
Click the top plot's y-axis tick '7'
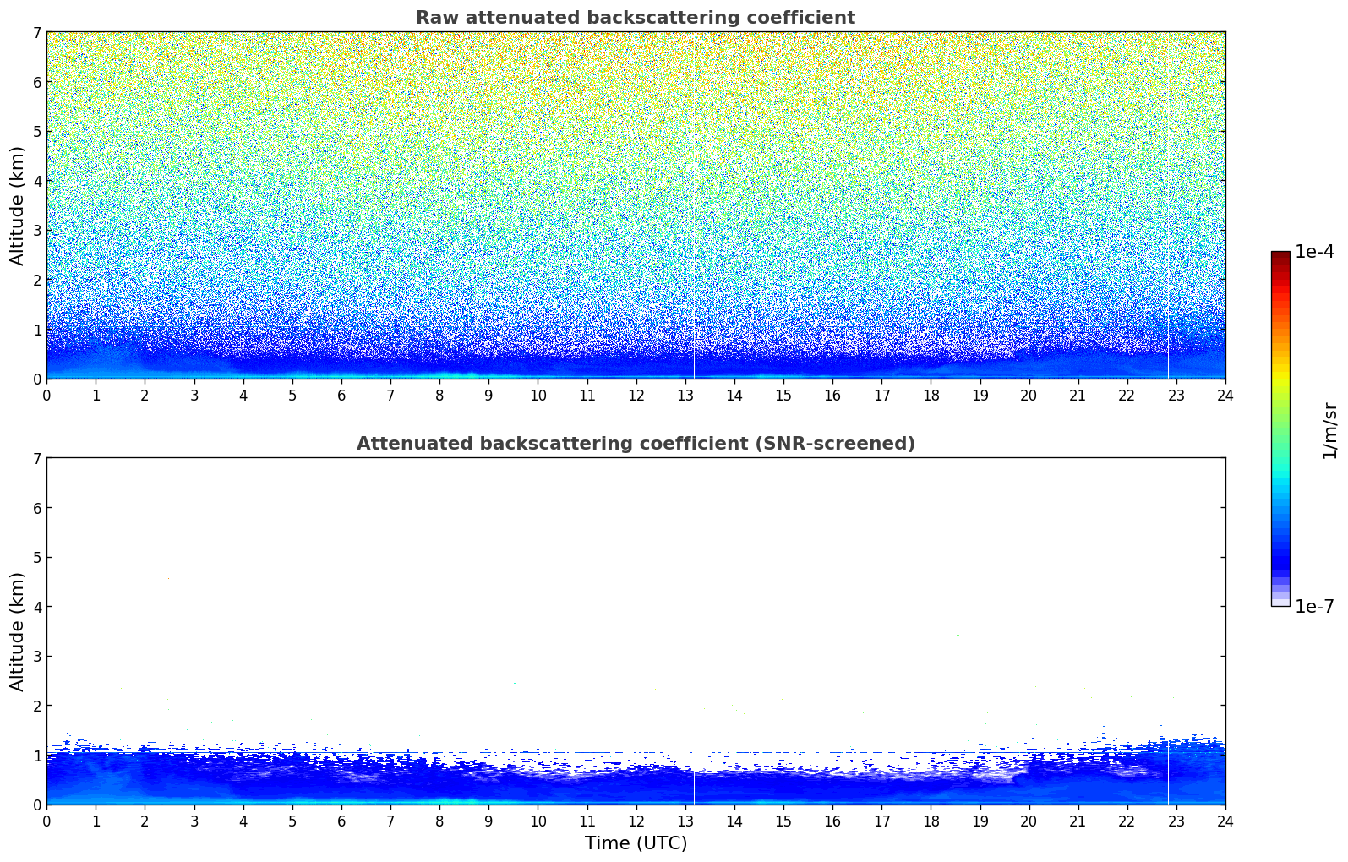tap(36, 32)
